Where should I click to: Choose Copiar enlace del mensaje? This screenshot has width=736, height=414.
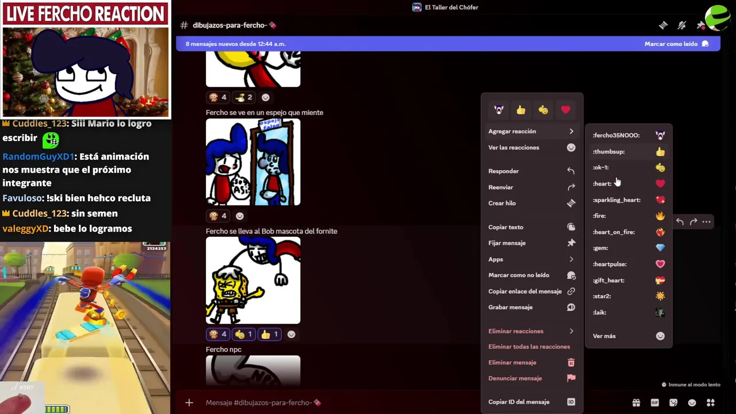click(532, 292)
